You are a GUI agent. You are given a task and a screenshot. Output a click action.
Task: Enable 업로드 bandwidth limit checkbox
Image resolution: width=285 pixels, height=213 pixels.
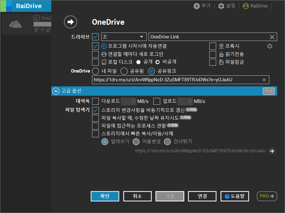pos(157,101)
